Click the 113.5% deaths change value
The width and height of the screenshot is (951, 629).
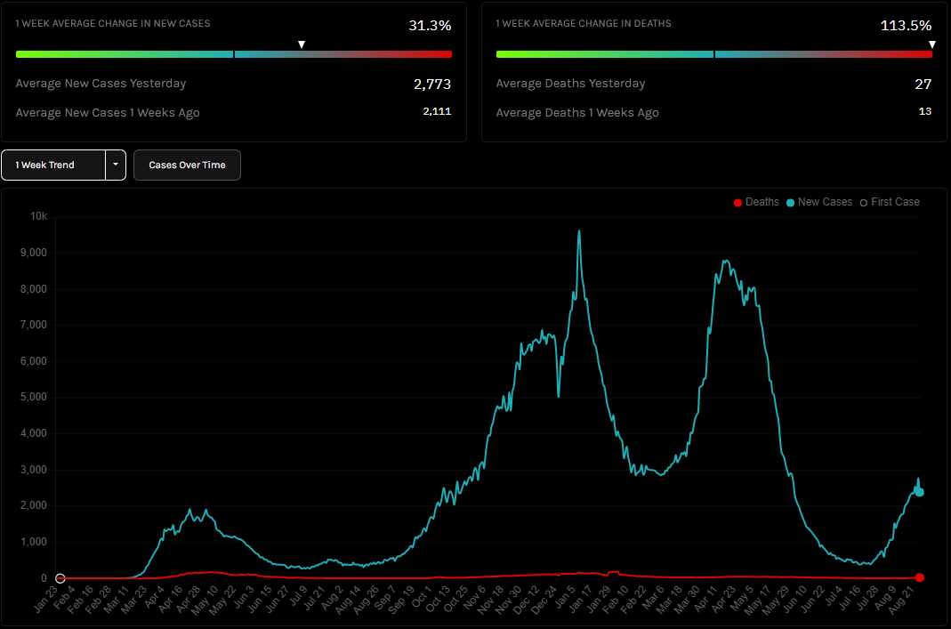[x=906, y=26]
